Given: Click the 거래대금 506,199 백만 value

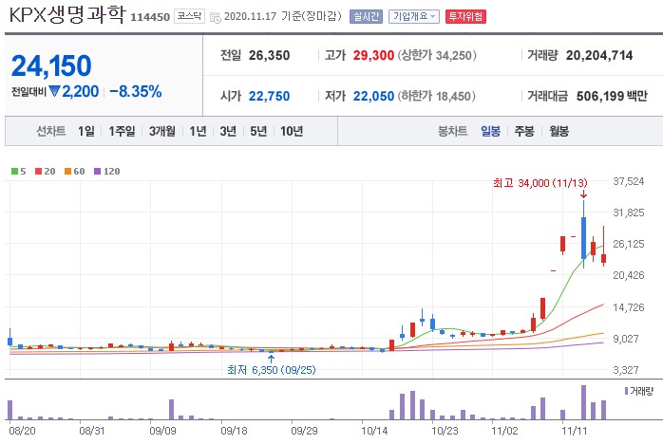Looking at the screenshot, I should coord(612,97).
